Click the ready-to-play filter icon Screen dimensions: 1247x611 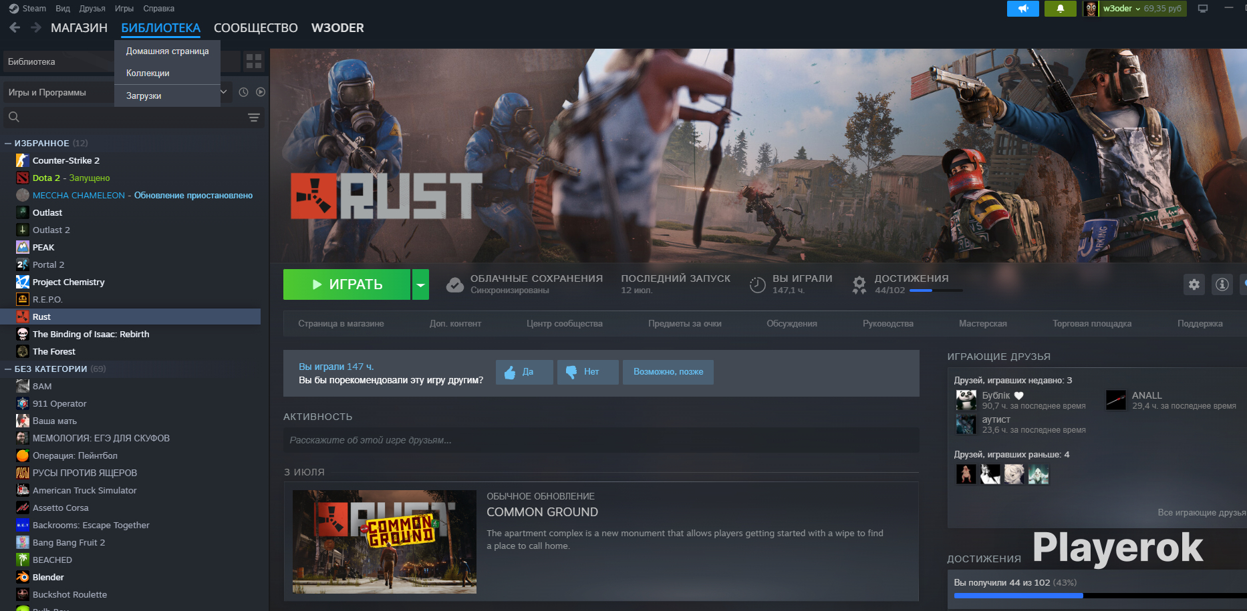coord(261,92)
